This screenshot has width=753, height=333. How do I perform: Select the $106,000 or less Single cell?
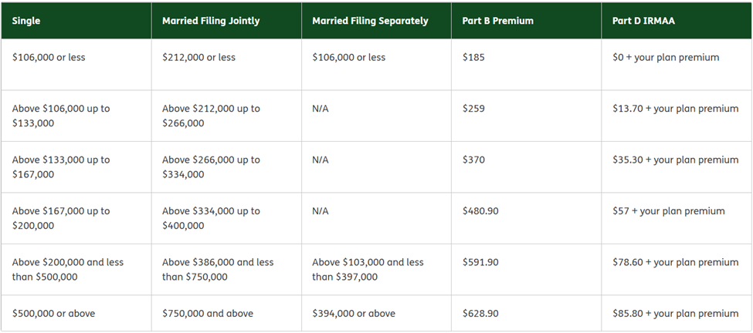click(x=49, y=58)
